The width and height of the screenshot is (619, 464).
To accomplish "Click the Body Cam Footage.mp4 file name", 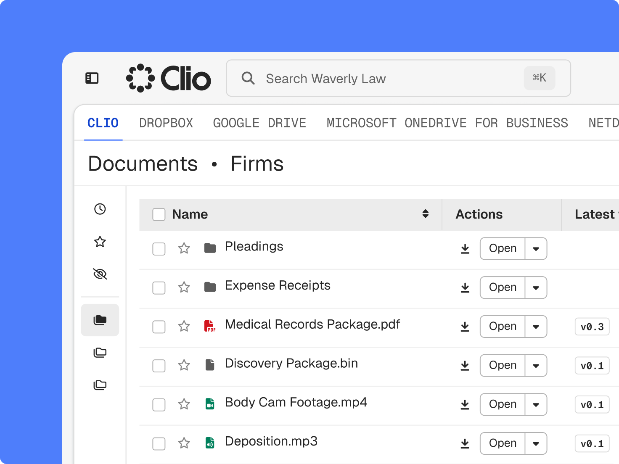I will pyautogui.click(x=296, y=402).
